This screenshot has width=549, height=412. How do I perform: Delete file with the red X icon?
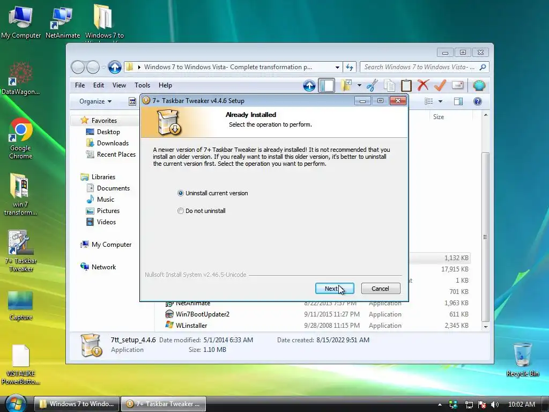(423, 85)
